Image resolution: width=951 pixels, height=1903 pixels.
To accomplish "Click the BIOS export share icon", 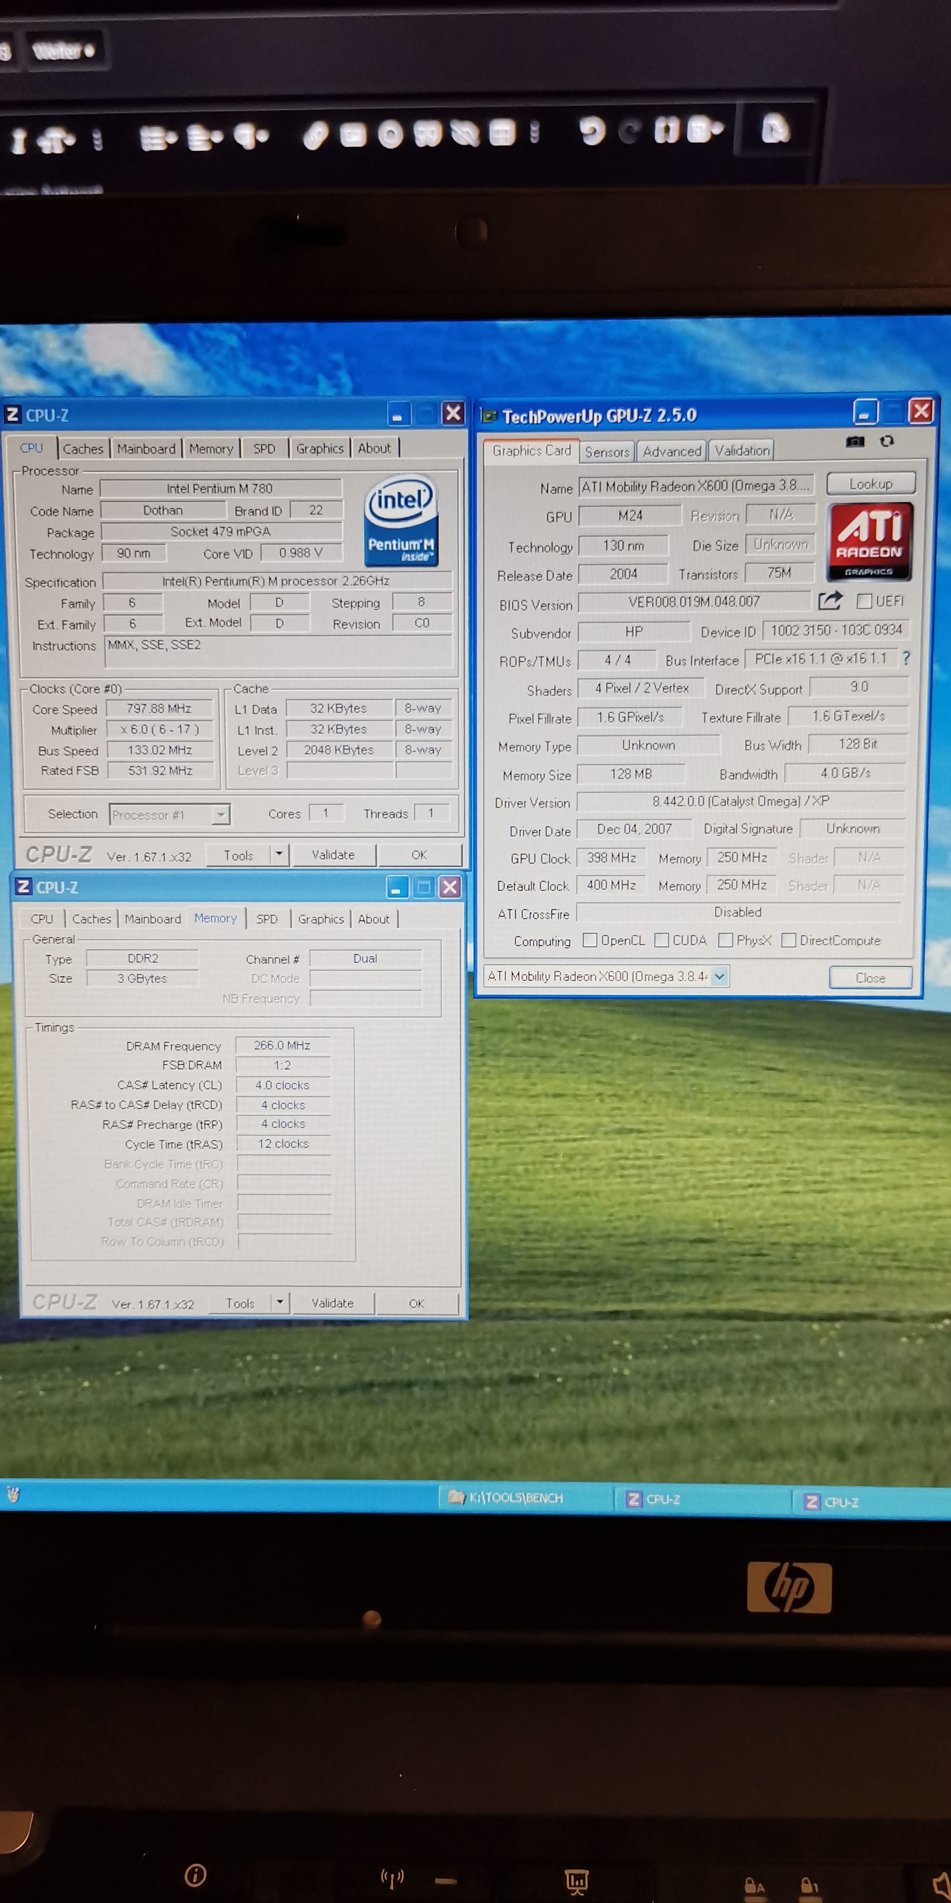I will point(830,600).
